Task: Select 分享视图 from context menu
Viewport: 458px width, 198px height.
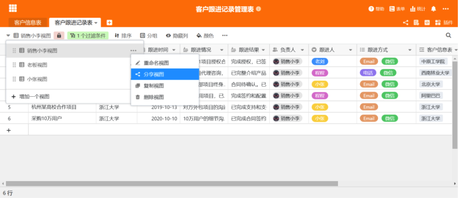Action: coord(153,74)
